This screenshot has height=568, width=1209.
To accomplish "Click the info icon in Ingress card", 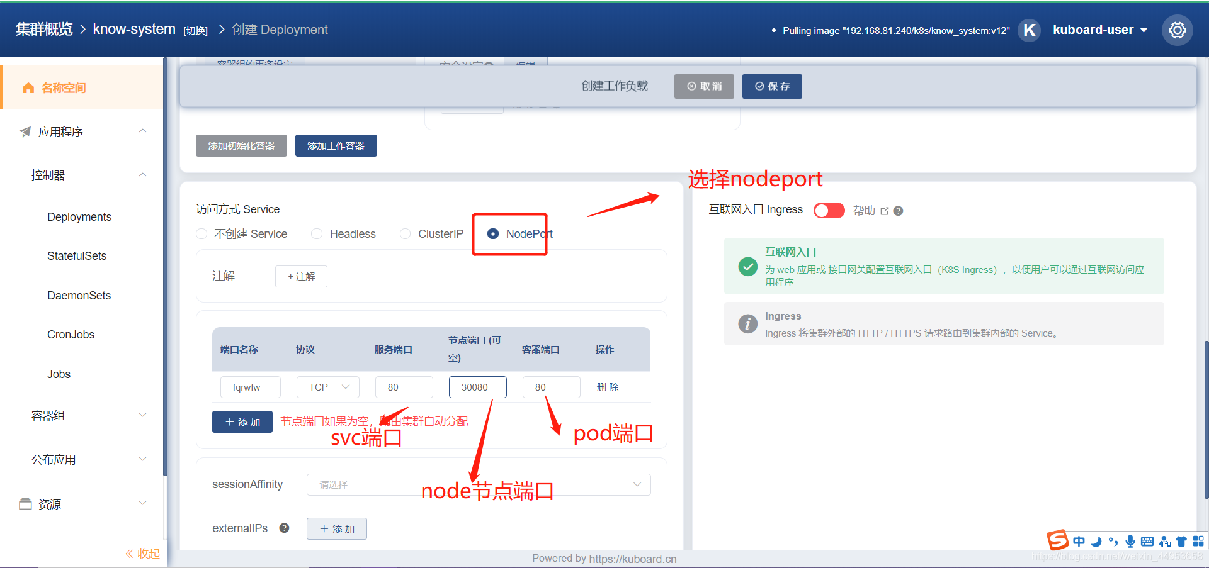I will coord(747,323).
